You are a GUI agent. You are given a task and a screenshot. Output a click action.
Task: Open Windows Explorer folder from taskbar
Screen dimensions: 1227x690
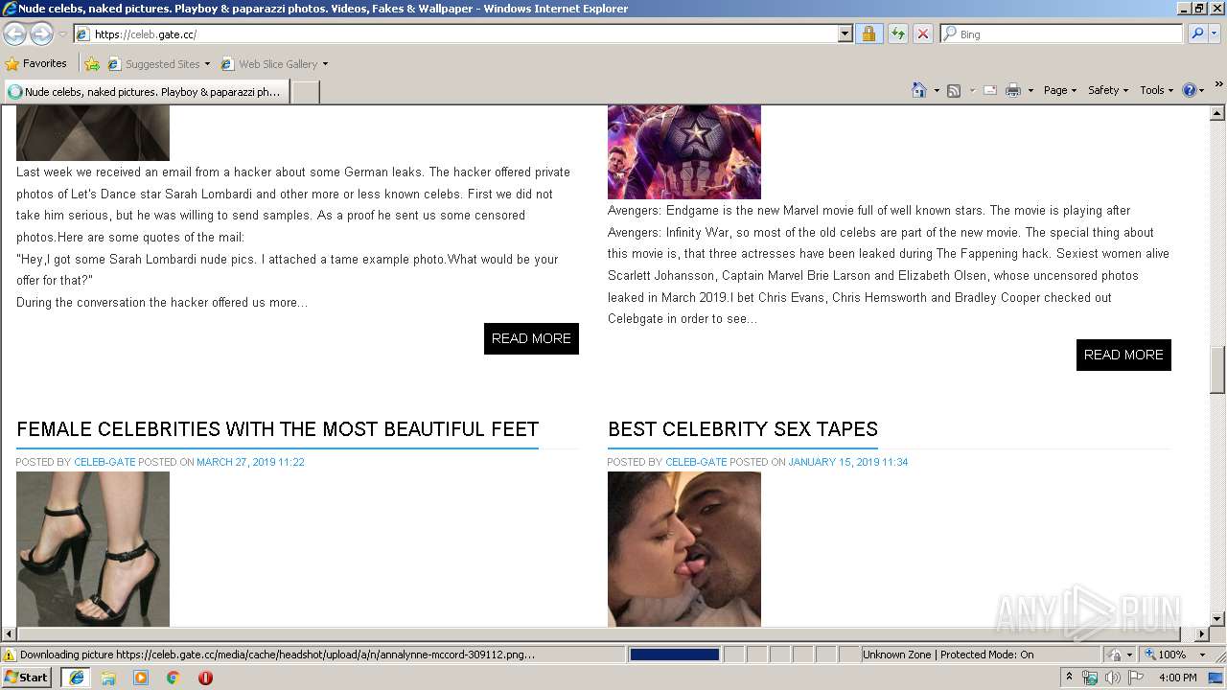pyautogui.click(x=108, y=678)
